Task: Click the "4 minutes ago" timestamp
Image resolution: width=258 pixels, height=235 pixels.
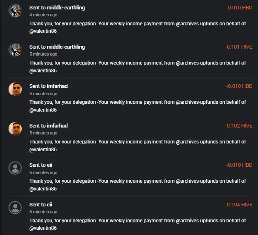Action: click(43, 15)
